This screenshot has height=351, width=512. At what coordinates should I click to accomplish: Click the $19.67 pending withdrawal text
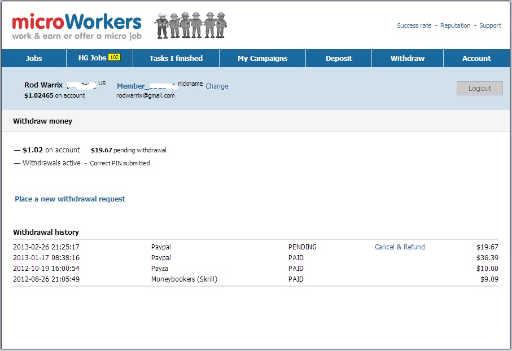point(128,150)
